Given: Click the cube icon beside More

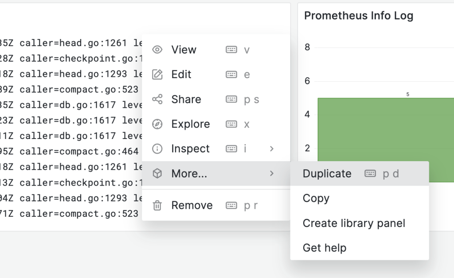Looking at the screenshot, I should (157, 174).
